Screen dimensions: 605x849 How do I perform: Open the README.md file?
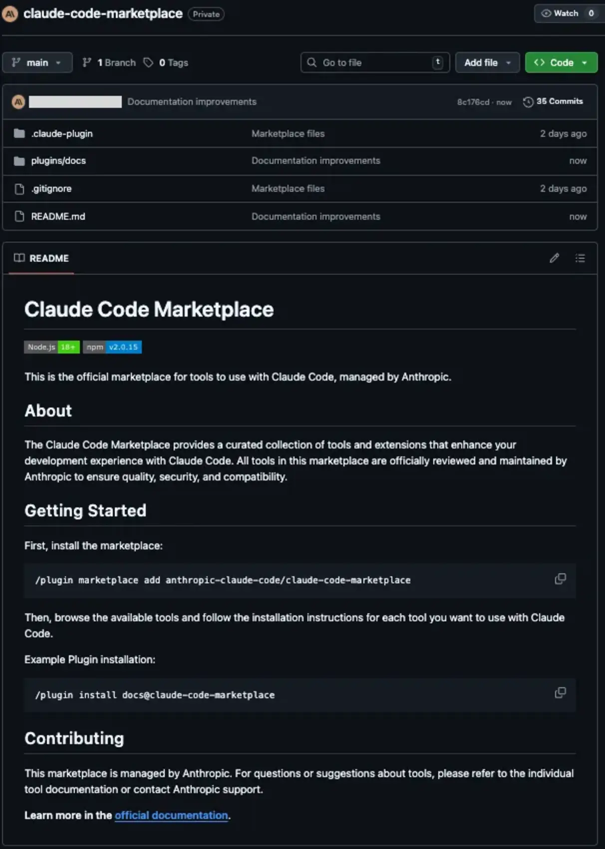point(57,216)
